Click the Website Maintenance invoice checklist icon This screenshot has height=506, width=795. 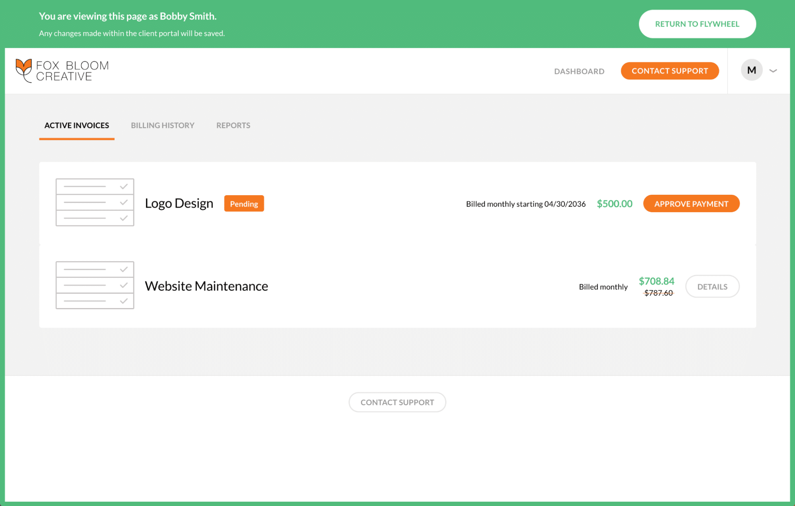click(95, 285)
